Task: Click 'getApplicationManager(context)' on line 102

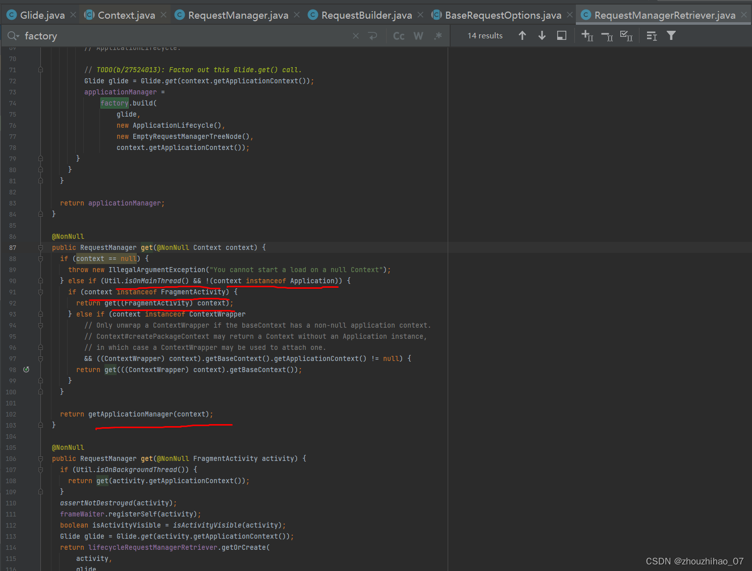Action: click(149, 414)
